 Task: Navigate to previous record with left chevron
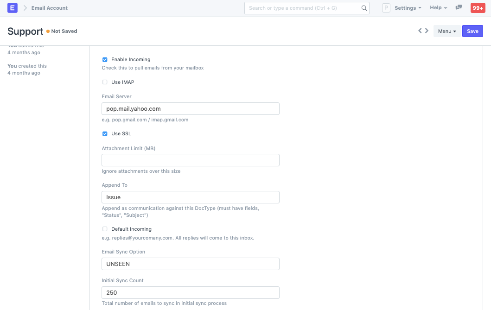coord(420,30)
